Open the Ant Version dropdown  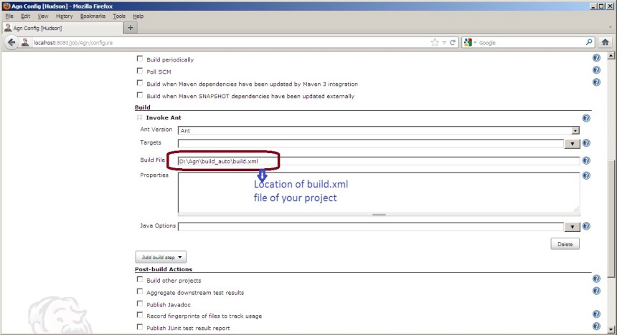pos(379,130)
